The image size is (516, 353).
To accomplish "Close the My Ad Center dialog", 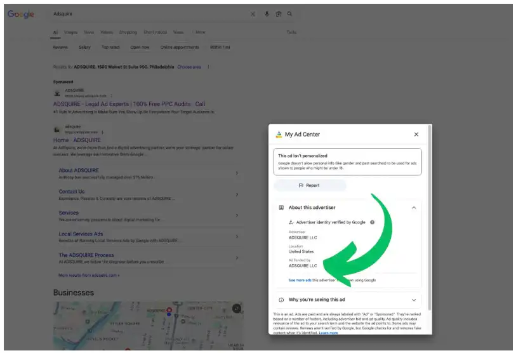I will [x=416, y=135].
